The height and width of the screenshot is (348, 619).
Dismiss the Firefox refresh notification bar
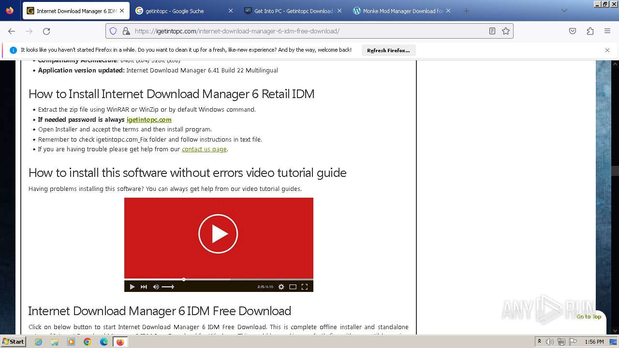click(x=607, y=50)
